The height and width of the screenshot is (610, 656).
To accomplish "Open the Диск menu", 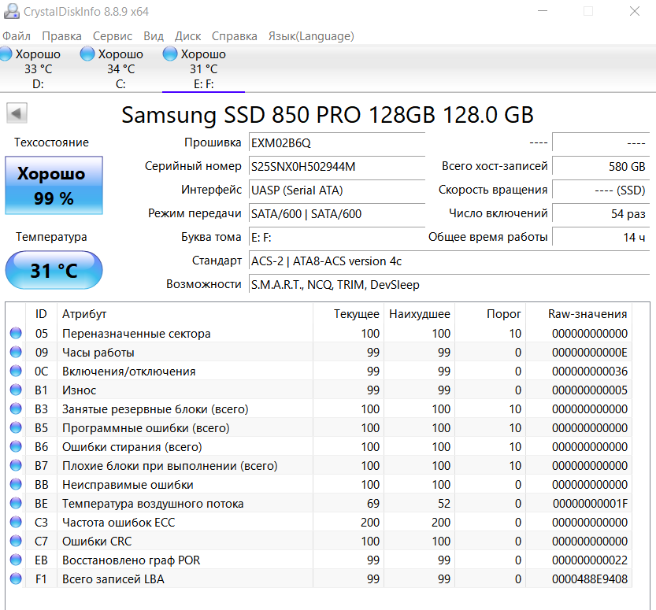I will click(x=187, y=36).
